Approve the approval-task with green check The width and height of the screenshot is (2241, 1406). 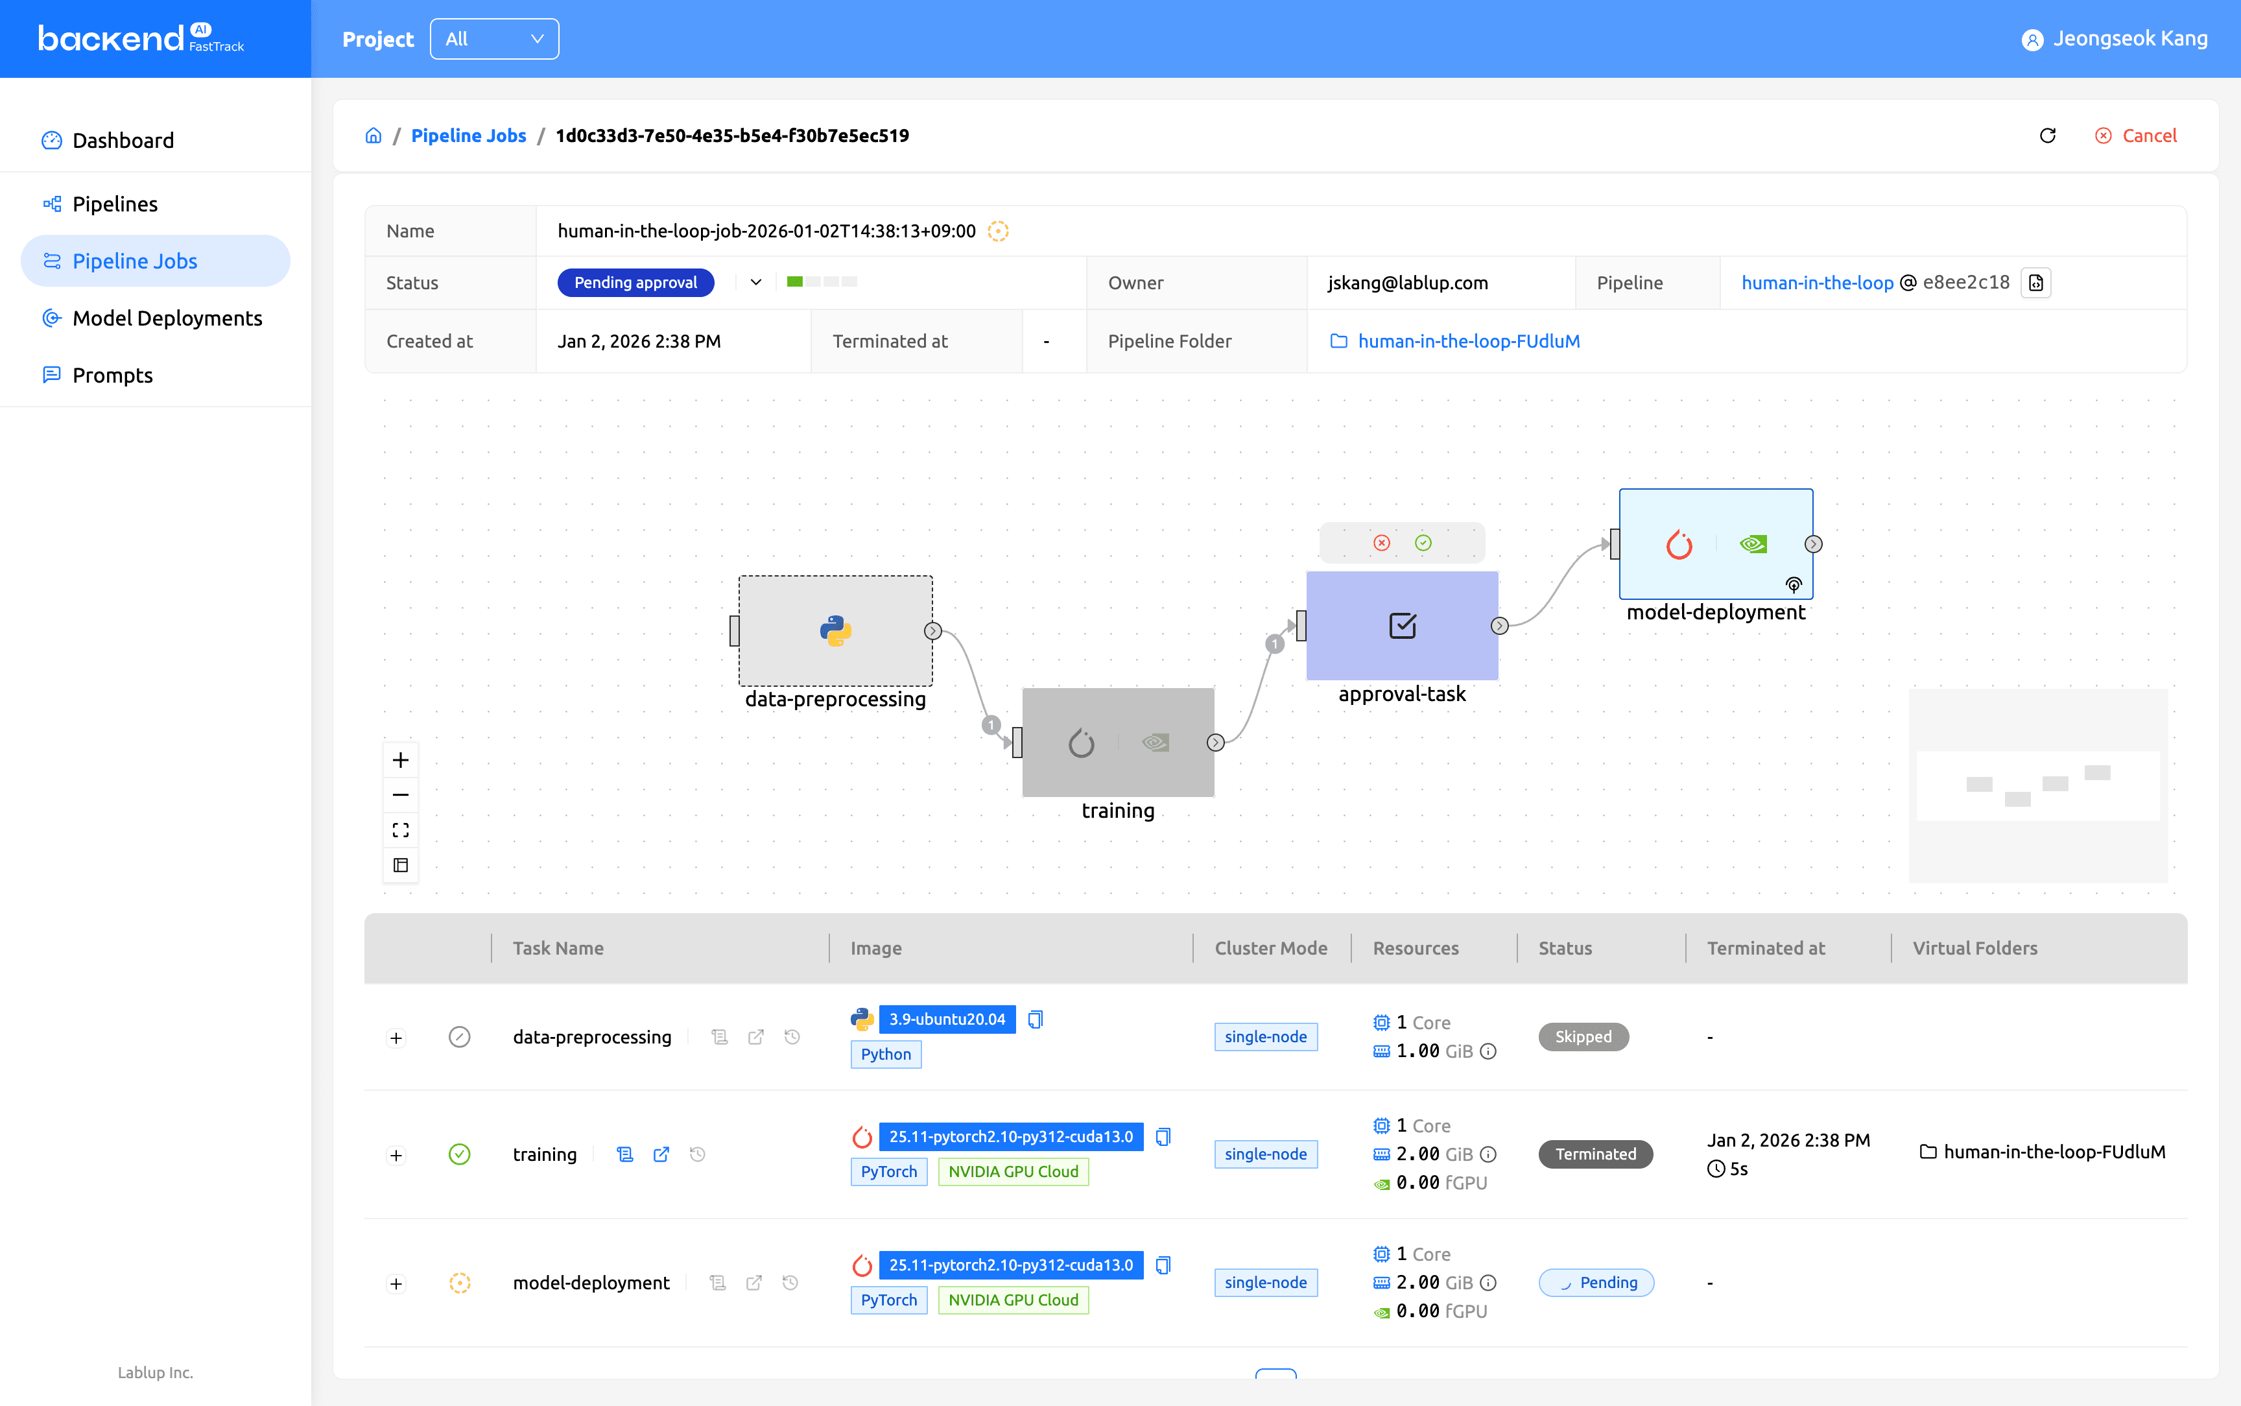(x=1423, y=543)
